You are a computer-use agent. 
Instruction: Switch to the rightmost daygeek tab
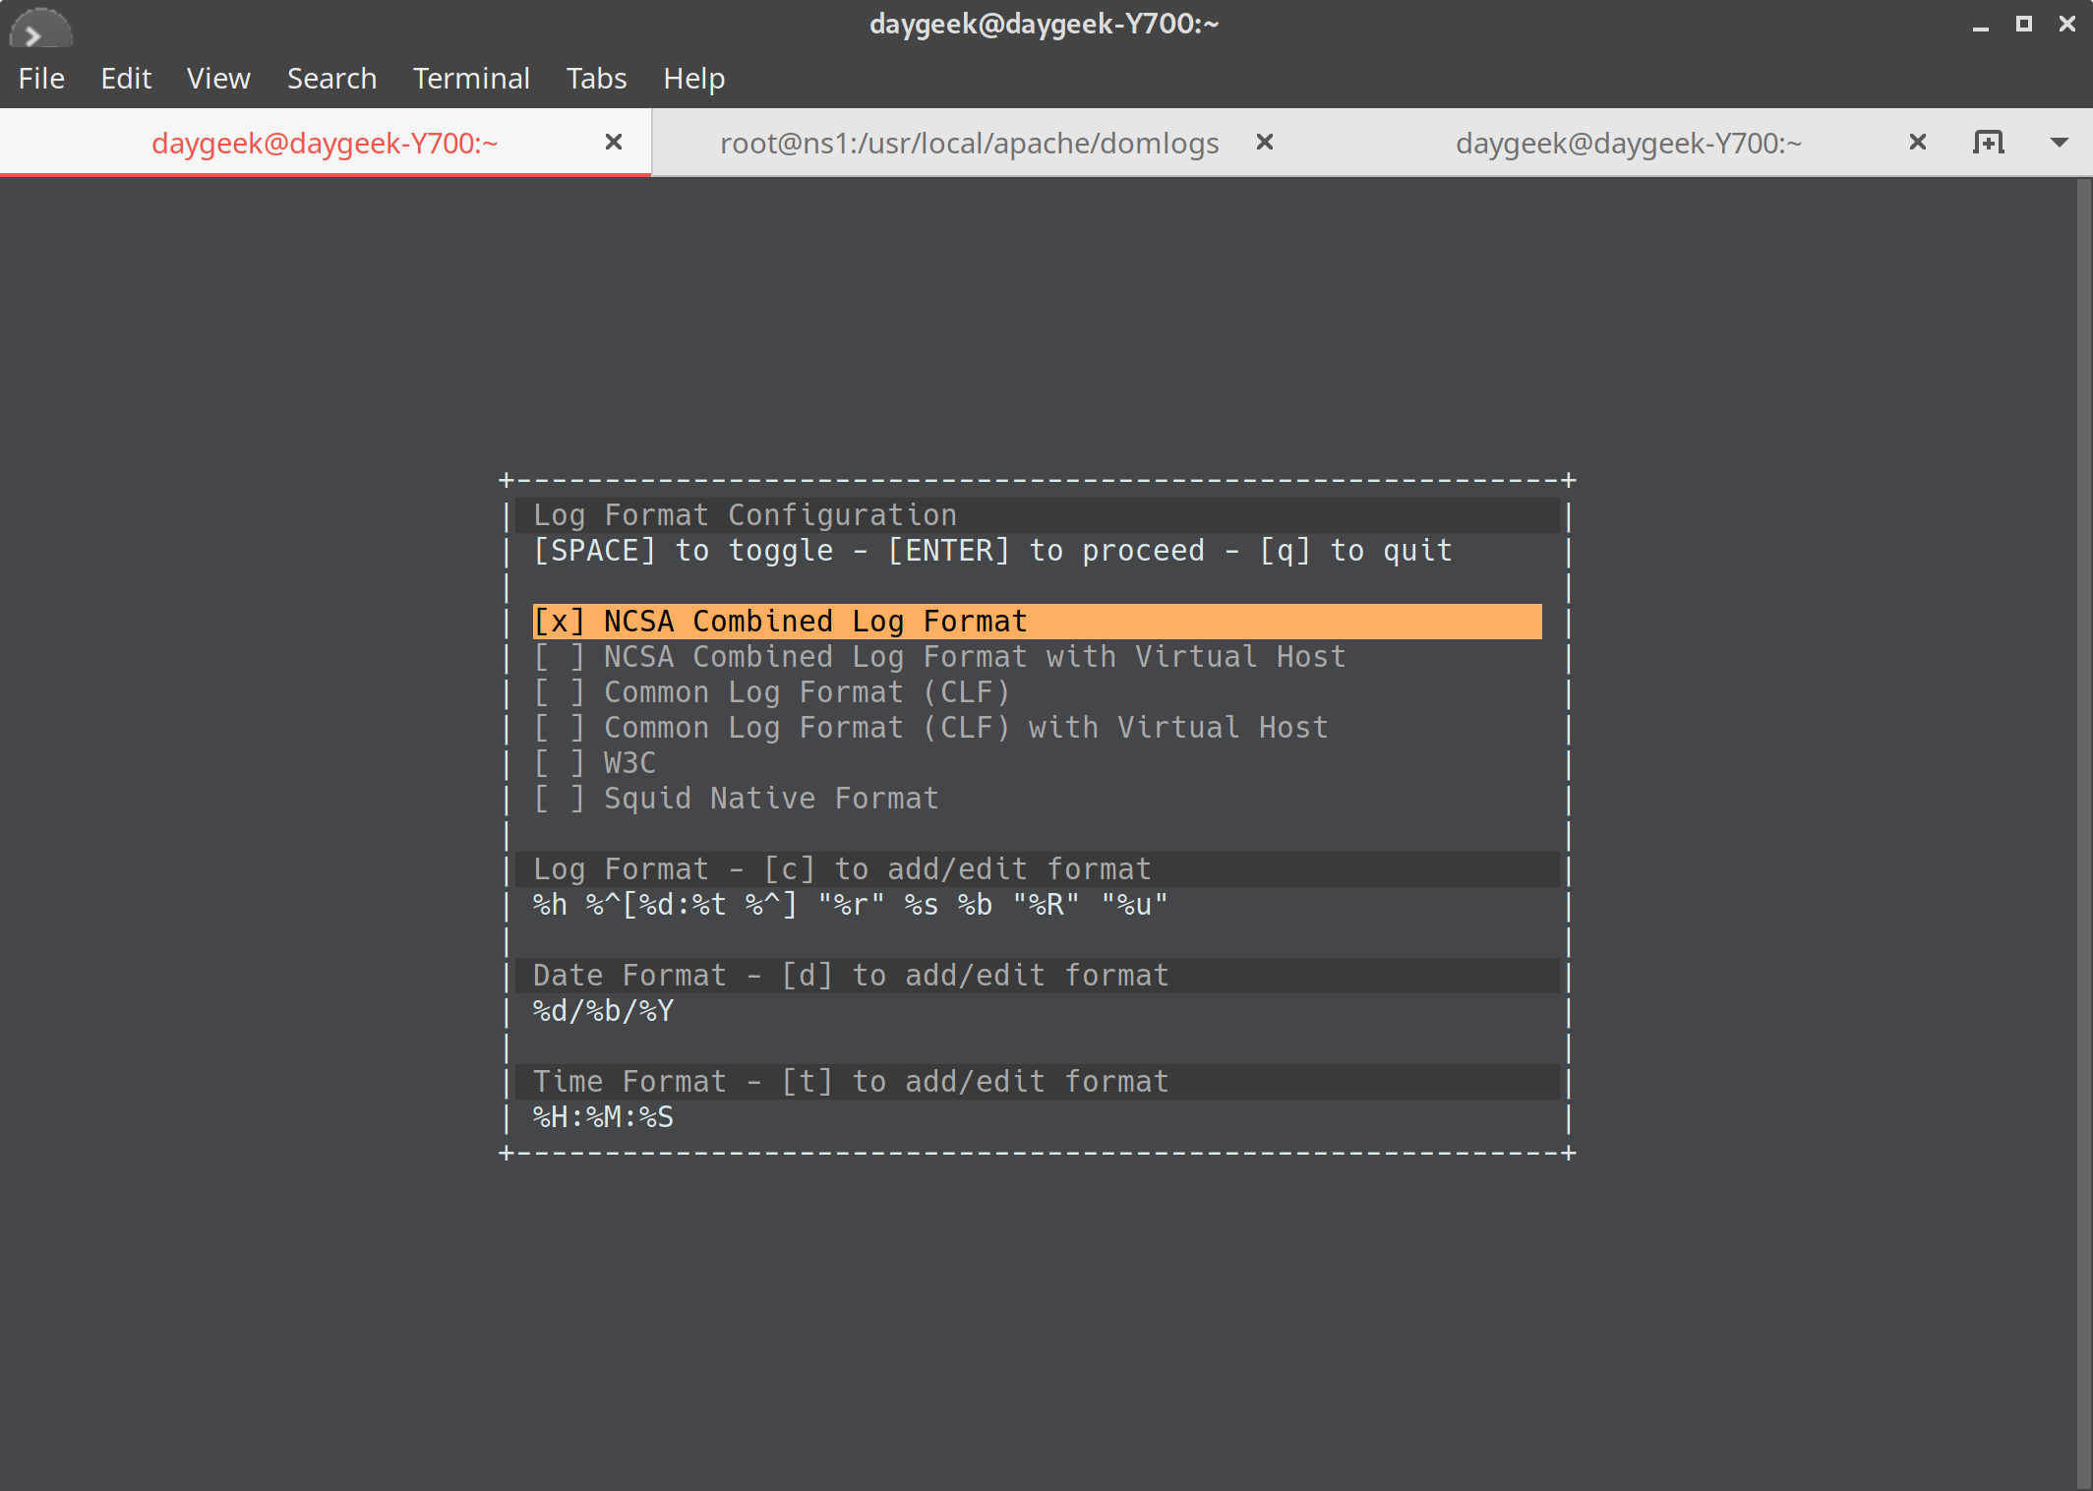[1628, 144]
